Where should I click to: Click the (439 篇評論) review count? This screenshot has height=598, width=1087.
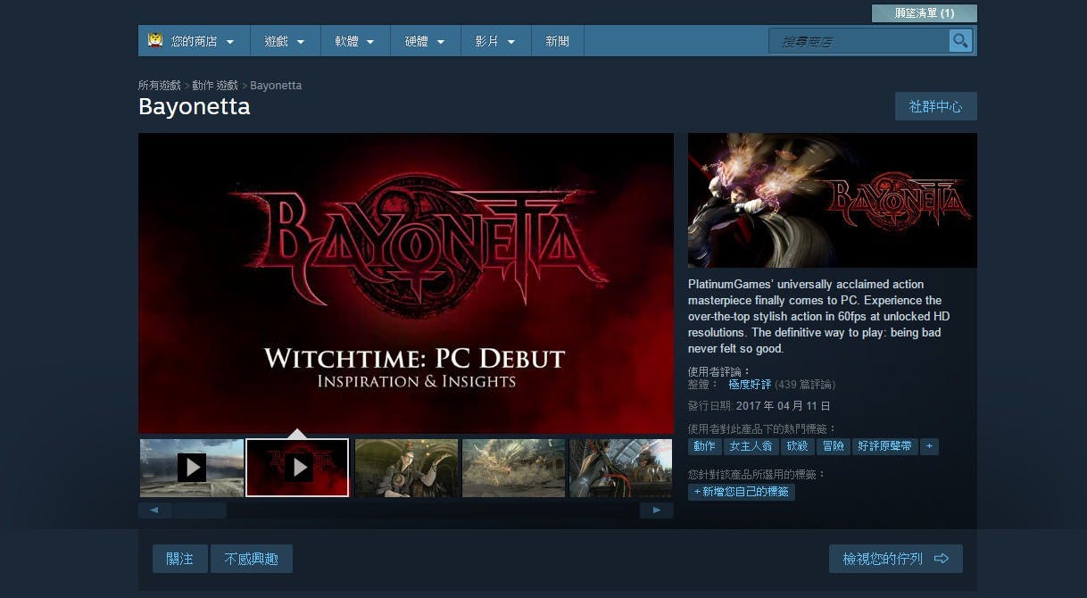(x=805, y=385)
